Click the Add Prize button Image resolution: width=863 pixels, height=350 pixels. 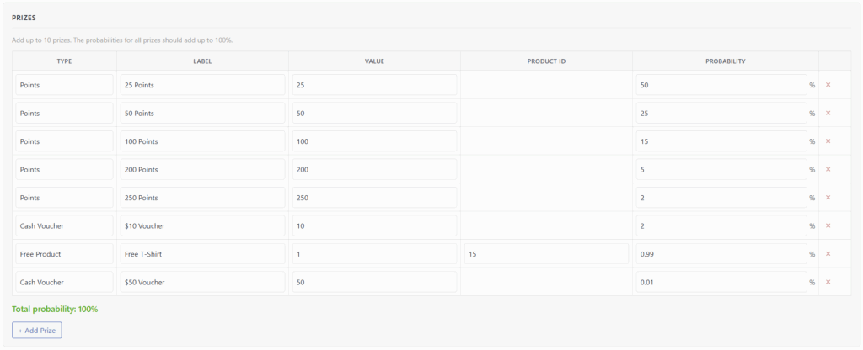pyautogui.click(x=37, y=331)
